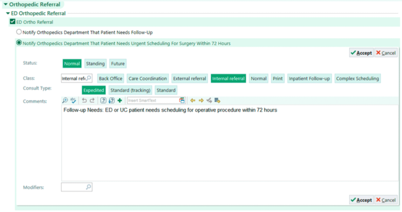The width and height of the screenshot is (402, 212).
Task: Click the bottom Cancel button
Action: tap(386, 200)
